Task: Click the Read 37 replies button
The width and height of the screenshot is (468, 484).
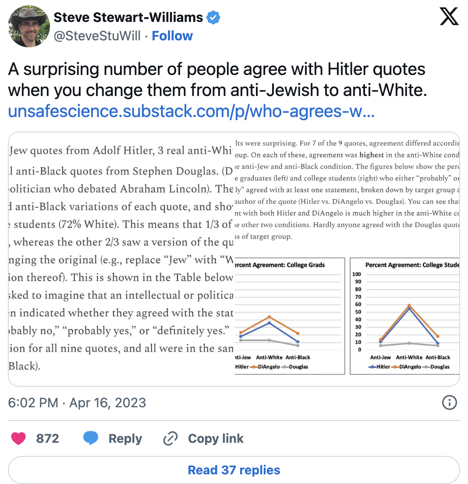Action: (234, 470)
